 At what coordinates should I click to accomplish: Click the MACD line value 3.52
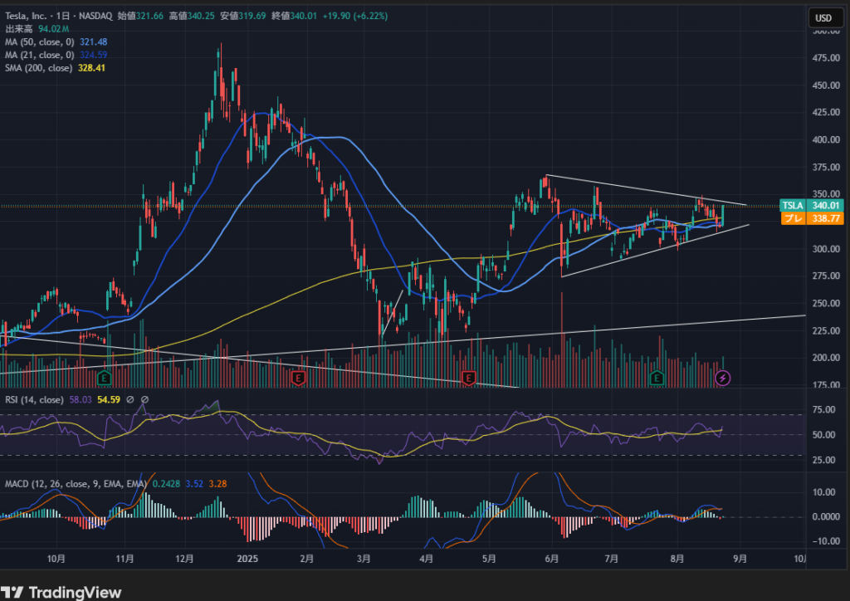pos(194,483)
